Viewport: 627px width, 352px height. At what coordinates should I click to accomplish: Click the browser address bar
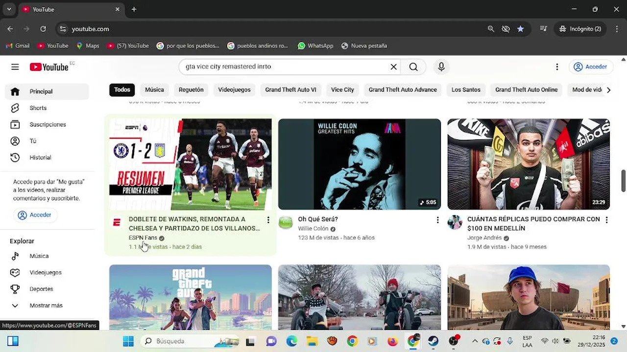[274, 29]
